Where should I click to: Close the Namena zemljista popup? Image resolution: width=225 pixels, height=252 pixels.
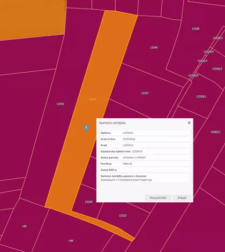pyautogui.click(x=189, y=123)
